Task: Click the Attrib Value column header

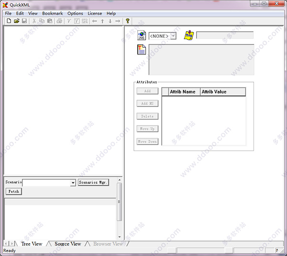Action: (223, 92)
